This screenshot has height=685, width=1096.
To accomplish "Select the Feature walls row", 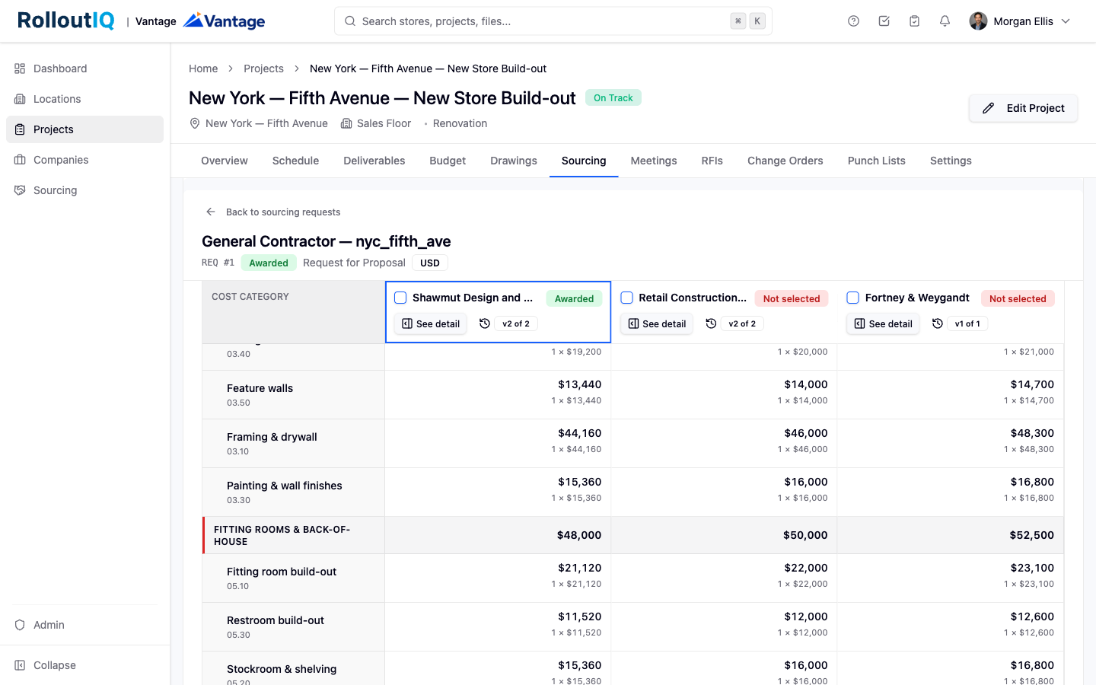I will click(633, 395).
